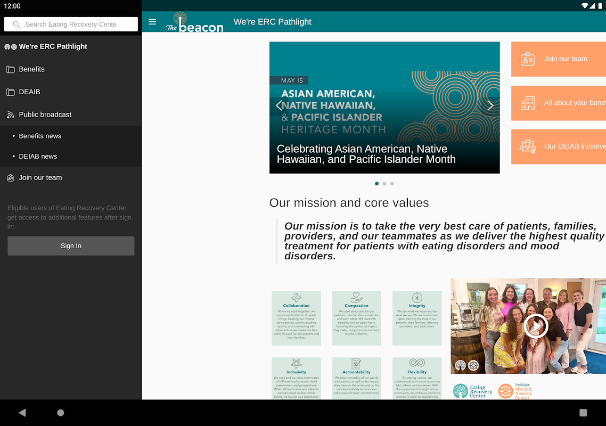Click the Our mission and core values heading
This screenshot has width=606, height=426.
click(349, 202)
